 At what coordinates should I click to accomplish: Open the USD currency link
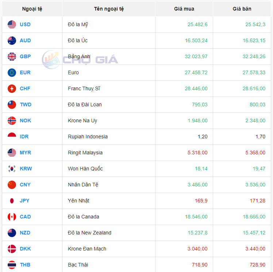tap(25, 24)
